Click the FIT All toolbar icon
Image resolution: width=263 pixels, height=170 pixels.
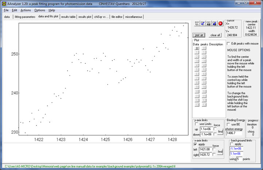click(209, 24)
